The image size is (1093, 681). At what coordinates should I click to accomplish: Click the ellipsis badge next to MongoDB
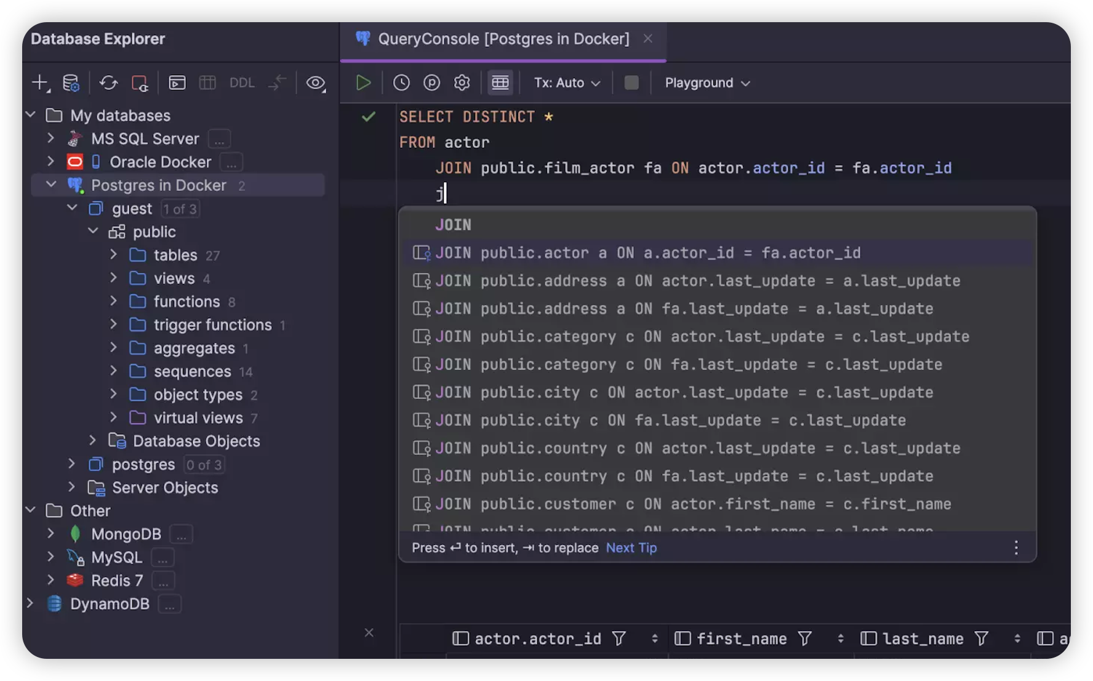coord(182,534)
